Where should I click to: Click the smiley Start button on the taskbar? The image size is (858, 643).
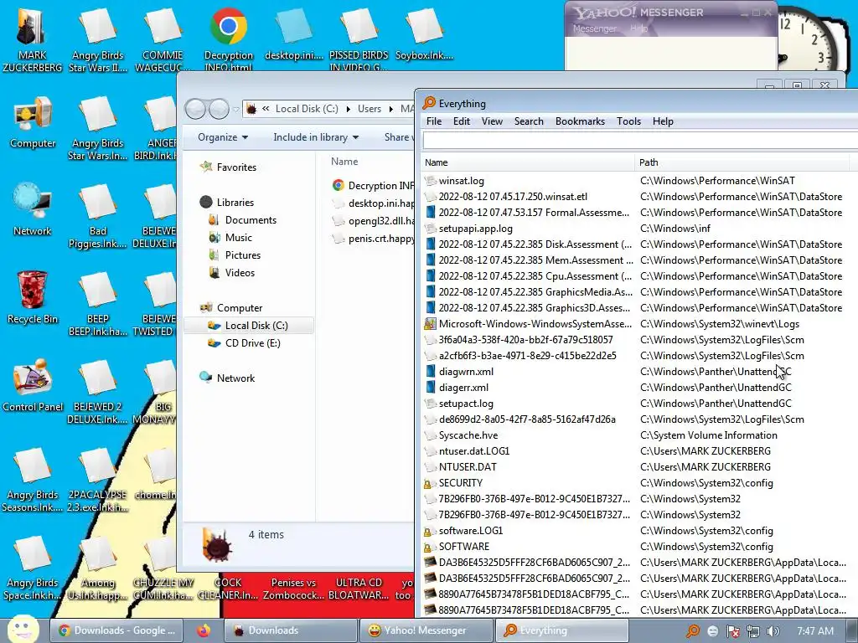point(23,630)
